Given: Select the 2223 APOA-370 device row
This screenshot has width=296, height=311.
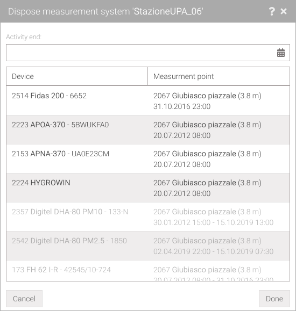Looking at the screenshot, I should [148, 129].
